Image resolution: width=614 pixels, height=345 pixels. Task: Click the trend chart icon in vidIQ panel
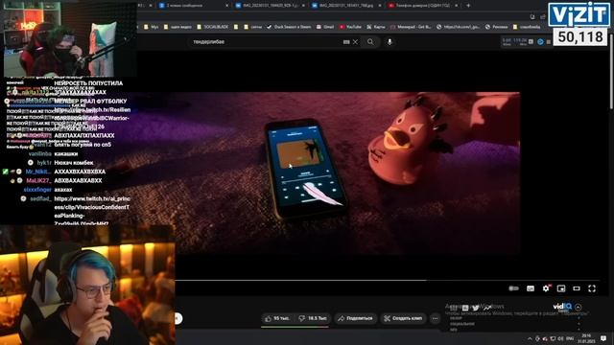(x=486, y=309)
